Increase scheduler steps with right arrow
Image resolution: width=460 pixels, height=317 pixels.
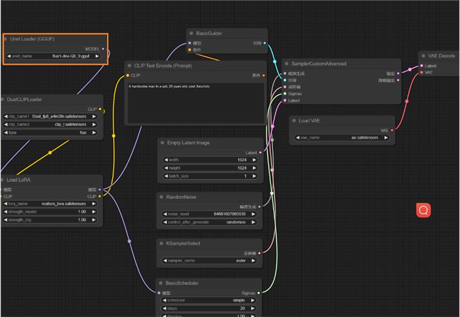pos(252,308)
